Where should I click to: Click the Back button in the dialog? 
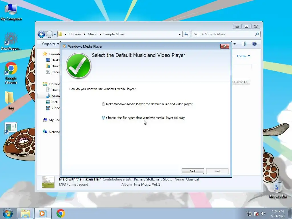[192, 171]
